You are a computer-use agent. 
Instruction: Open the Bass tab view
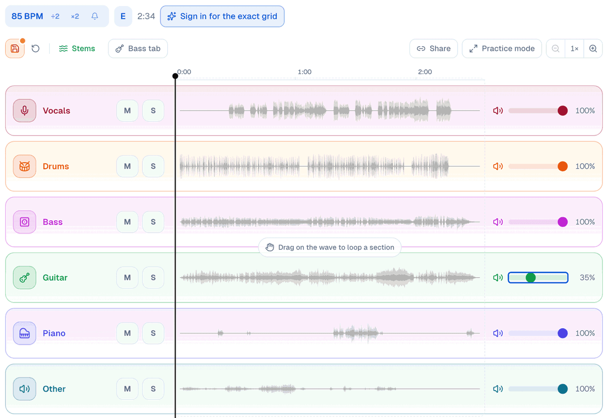138,49
